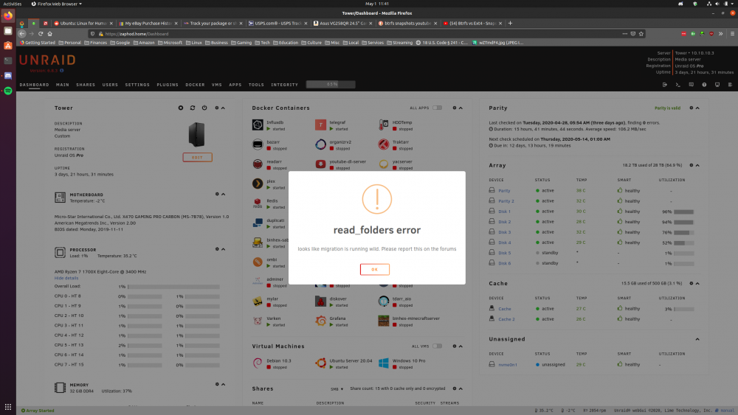
Task: Click the EDIT button under the tower image
Action: [197, 158]
